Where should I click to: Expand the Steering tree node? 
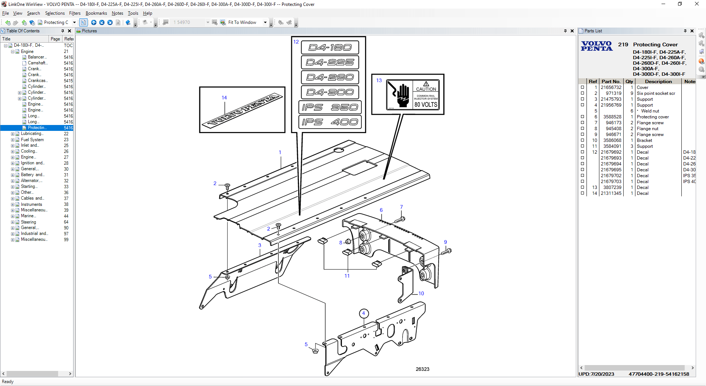[x=13, y=222]
